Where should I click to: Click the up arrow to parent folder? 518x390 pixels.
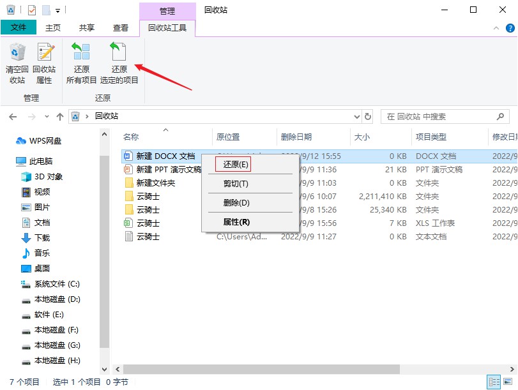[x=59, y=116]
